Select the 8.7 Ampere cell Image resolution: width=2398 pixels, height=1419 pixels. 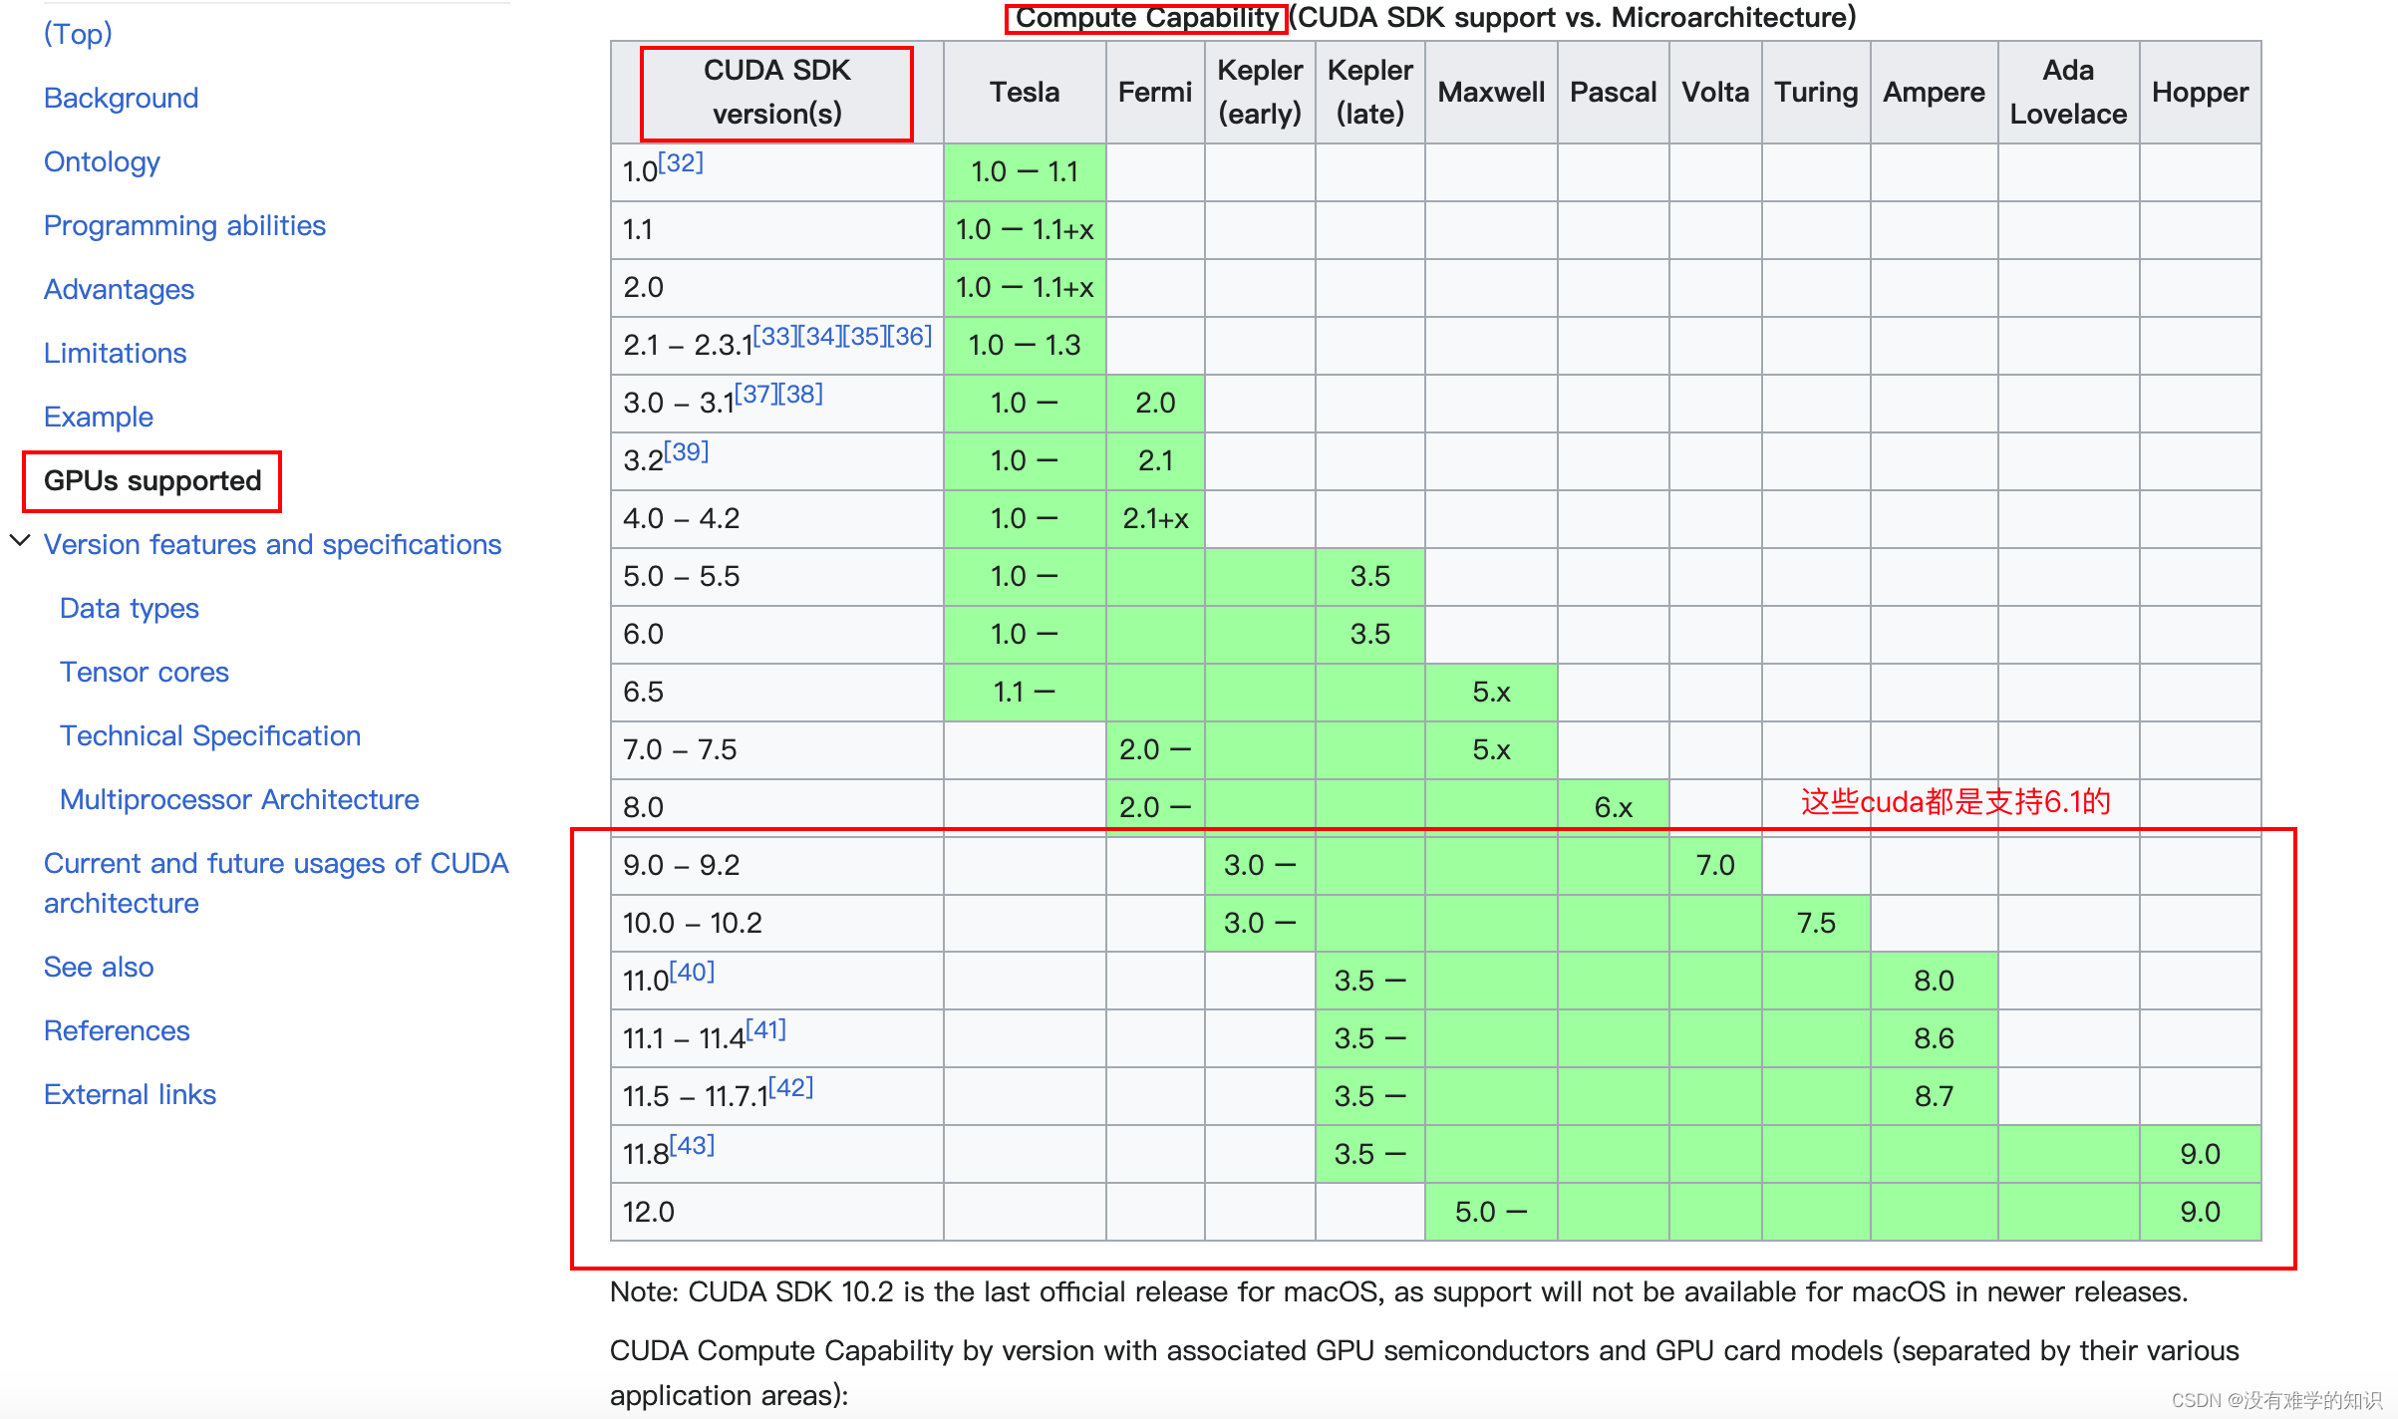(x=1934, y=1096)
